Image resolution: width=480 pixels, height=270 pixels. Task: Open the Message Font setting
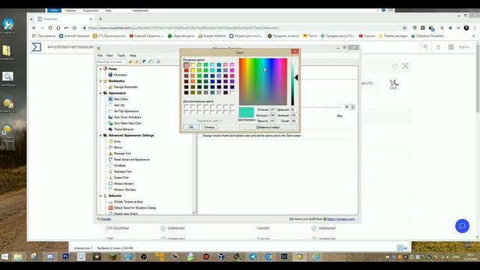122,153
